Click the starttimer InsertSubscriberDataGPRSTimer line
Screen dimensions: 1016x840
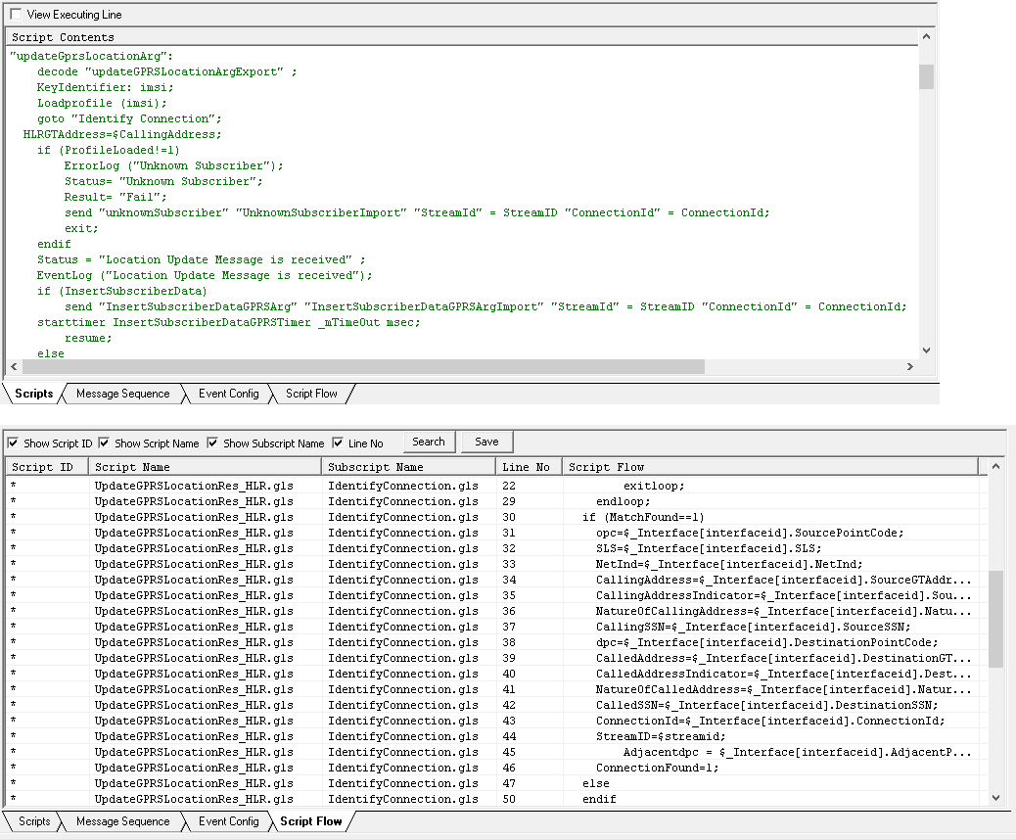click(229, 322)
